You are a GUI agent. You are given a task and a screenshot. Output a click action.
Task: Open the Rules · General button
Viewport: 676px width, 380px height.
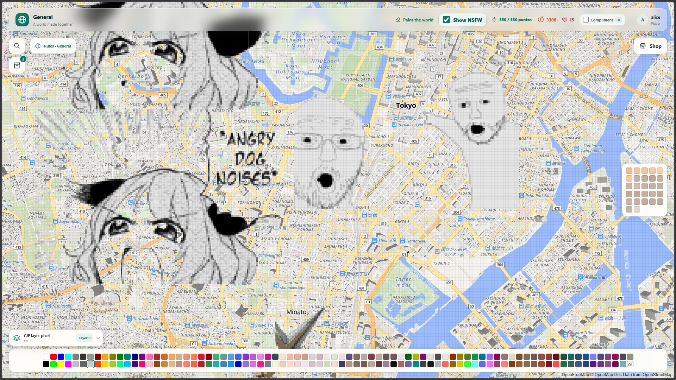coord(53,46)
